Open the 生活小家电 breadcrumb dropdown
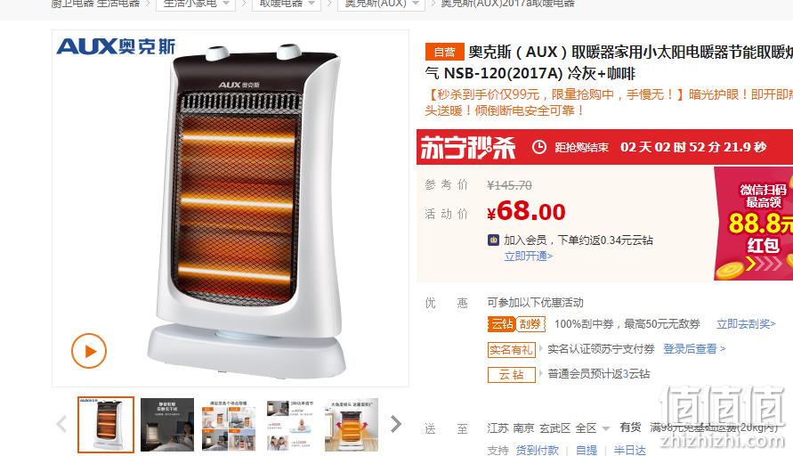Image resolution: width=793 pixels, height=456 pixels. (x=196, y=4)
